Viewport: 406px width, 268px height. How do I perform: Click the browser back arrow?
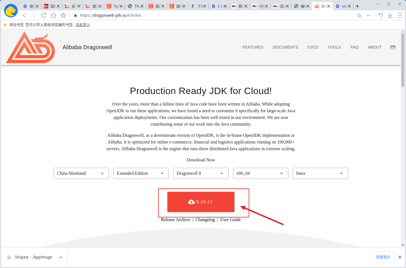tap(24, 15)
